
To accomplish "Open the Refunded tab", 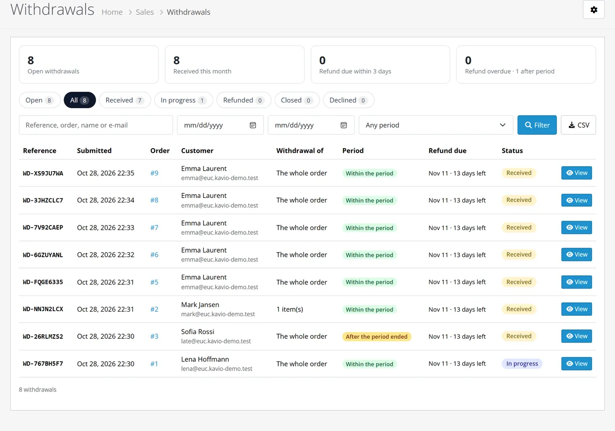I will pos(244,100).
